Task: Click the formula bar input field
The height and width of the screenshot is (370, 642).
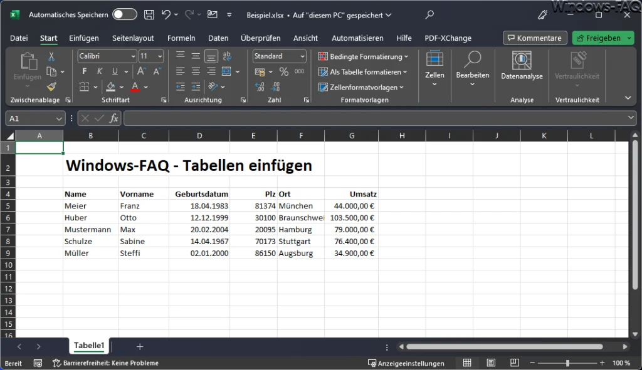Action: tap(379, 118)
